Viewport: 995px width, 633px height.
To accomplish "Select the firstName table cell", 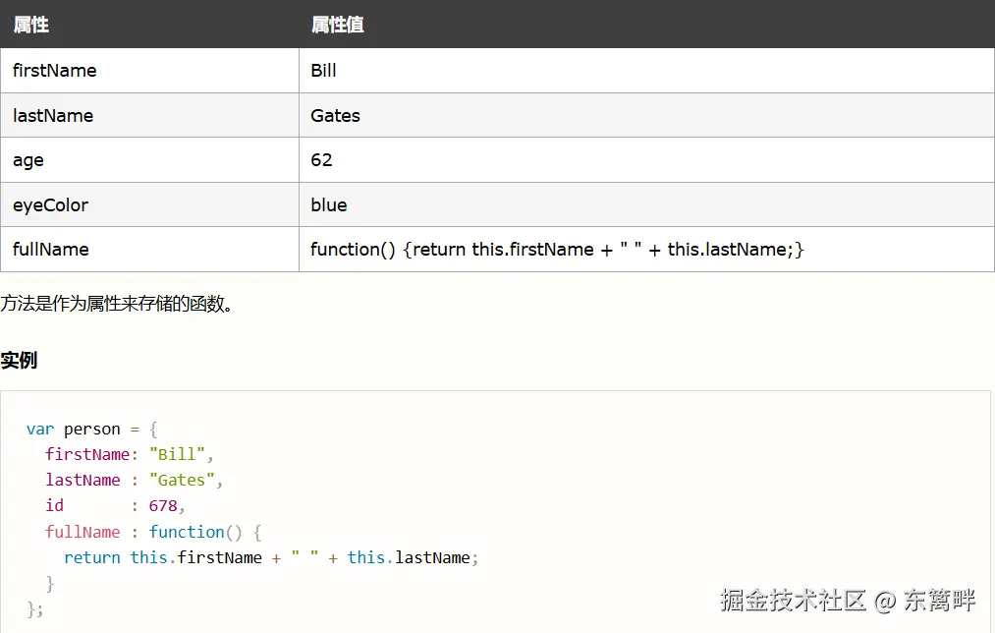I will tap(55, 71).
